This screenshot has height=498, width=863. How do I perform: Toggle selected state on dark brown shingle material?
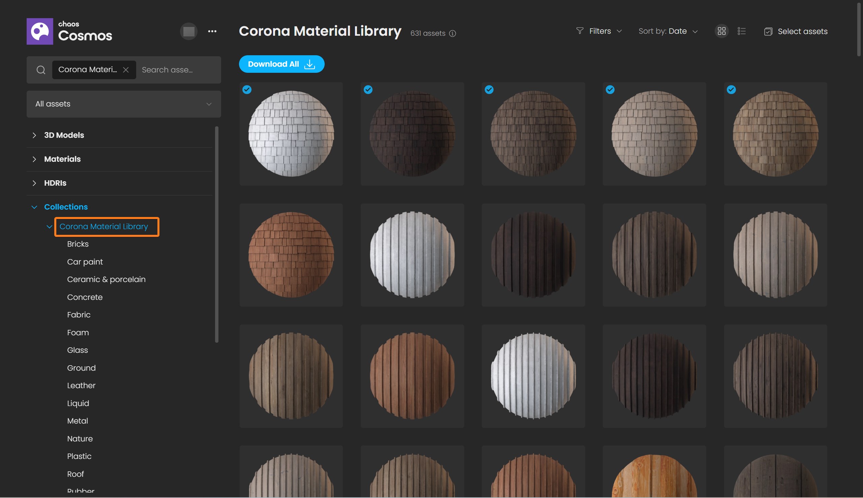(x=368, y=90)
